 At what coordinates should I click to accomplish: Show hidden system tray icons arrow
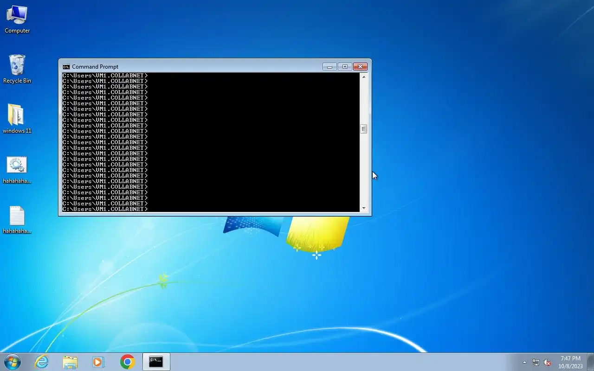click(524, 362)
